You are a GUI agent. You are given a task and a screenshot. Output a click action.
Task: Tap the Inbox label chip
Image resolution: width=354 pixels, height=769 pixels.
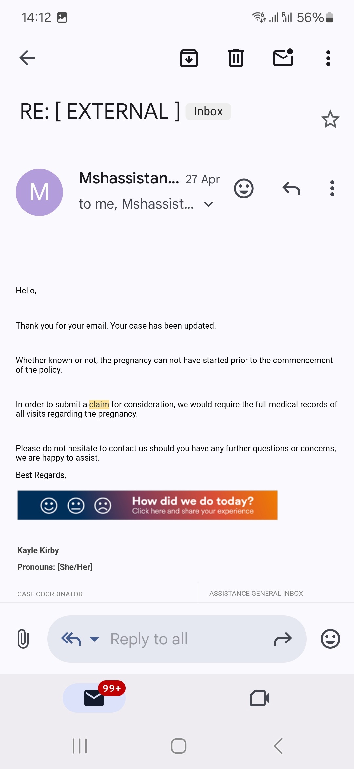(x=208, y=111)
